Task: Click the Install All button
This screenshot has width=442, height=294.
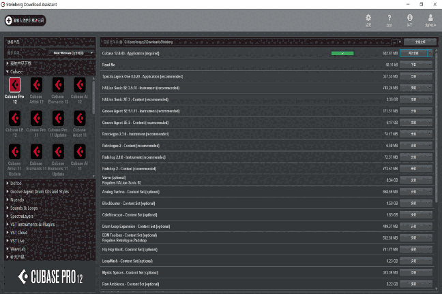Action: pyautogui.click(x=419, y=42)
